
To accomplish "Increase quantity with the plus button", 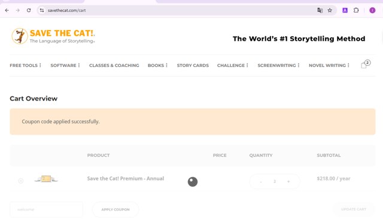I will [288, 181].
